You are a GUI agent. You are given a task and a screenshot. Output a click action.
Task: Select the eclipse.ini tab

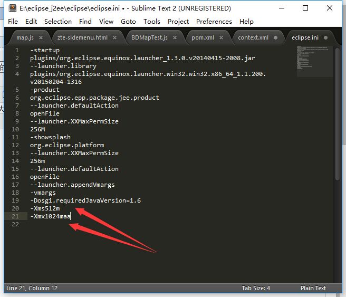click(x=305, y=38)
